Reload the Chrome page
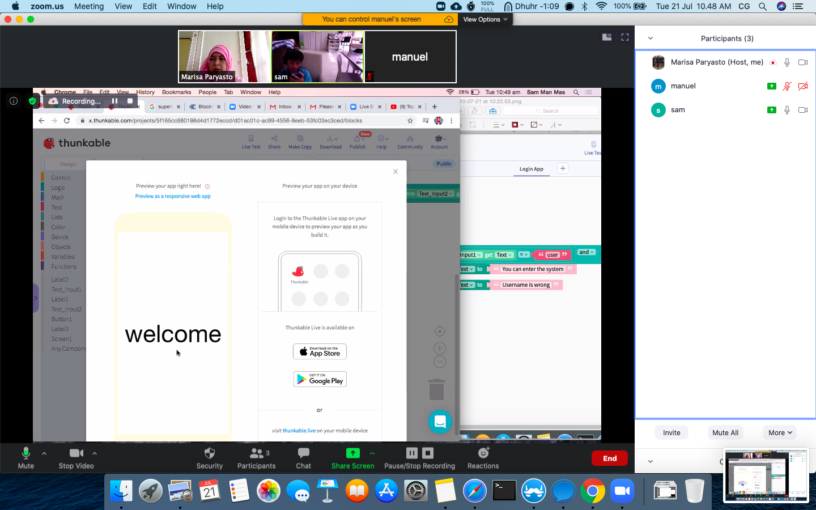816x510 pixels. tap(67, 121)
